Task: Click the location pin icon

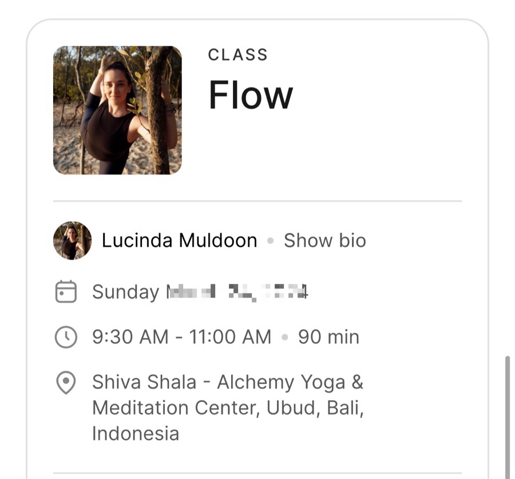Action: (x=66, y=383)
